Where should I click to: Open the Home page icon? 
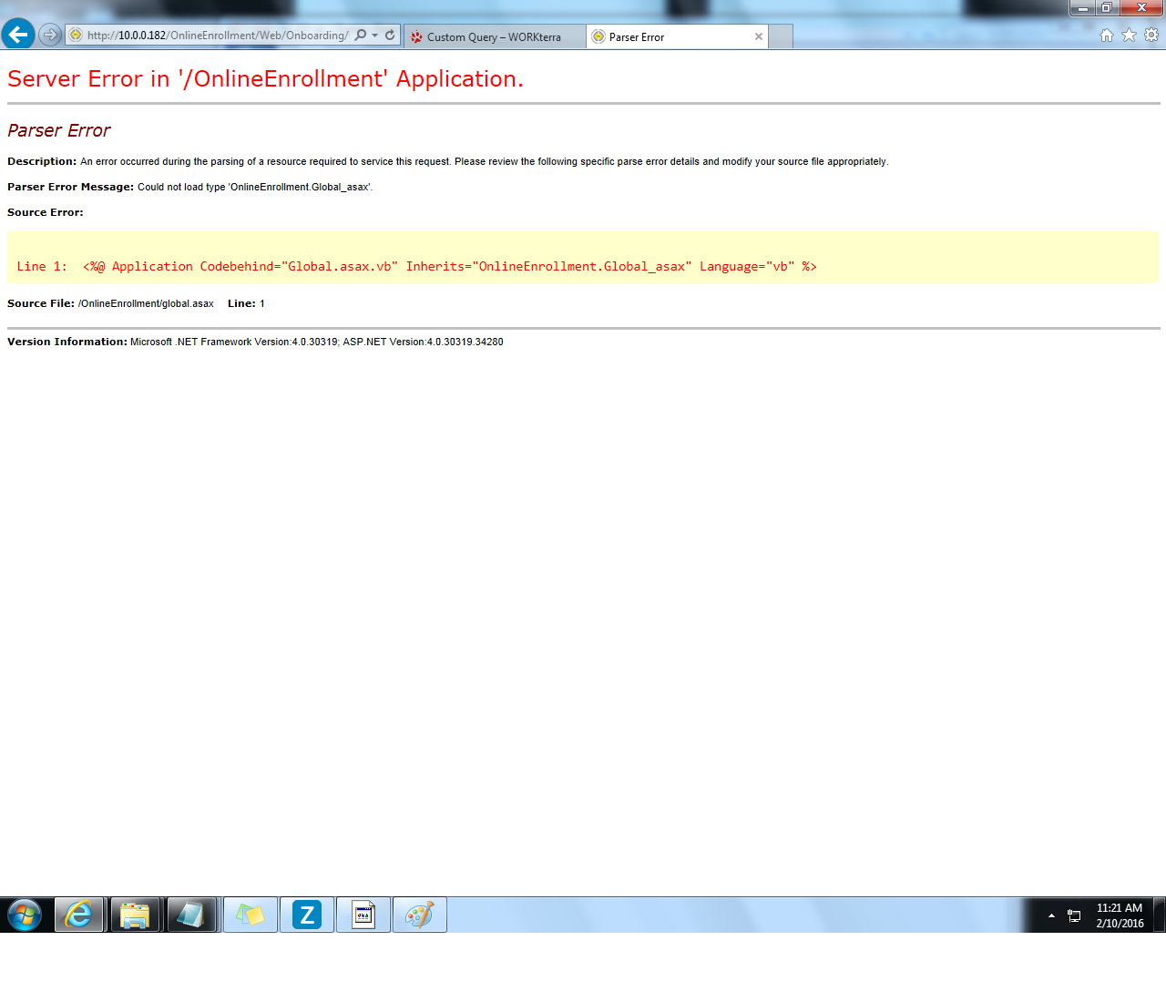[1107, 36]
